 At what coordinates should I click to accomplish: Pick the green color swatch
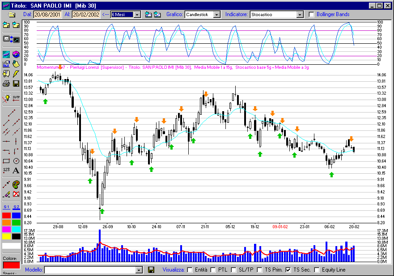[x=17, y=222]
